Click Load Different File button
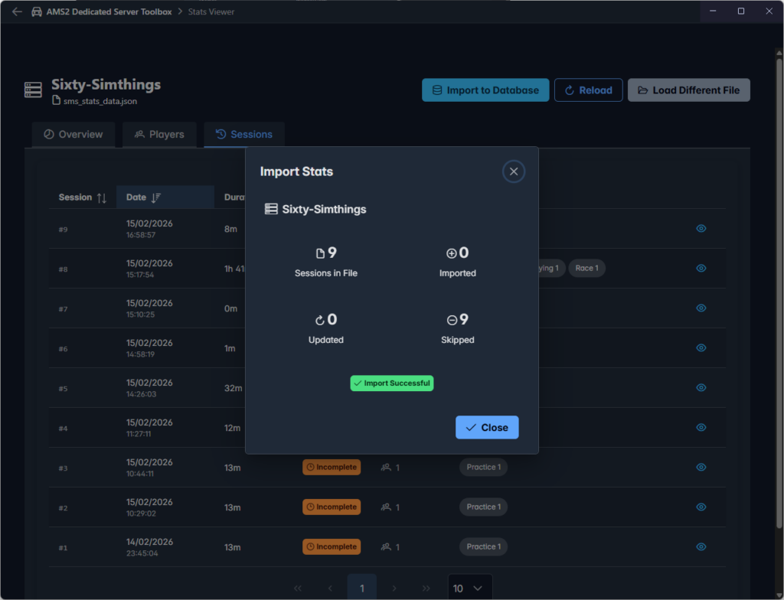Viewport: 784px width, 600px height. click(x=688, y=90)
